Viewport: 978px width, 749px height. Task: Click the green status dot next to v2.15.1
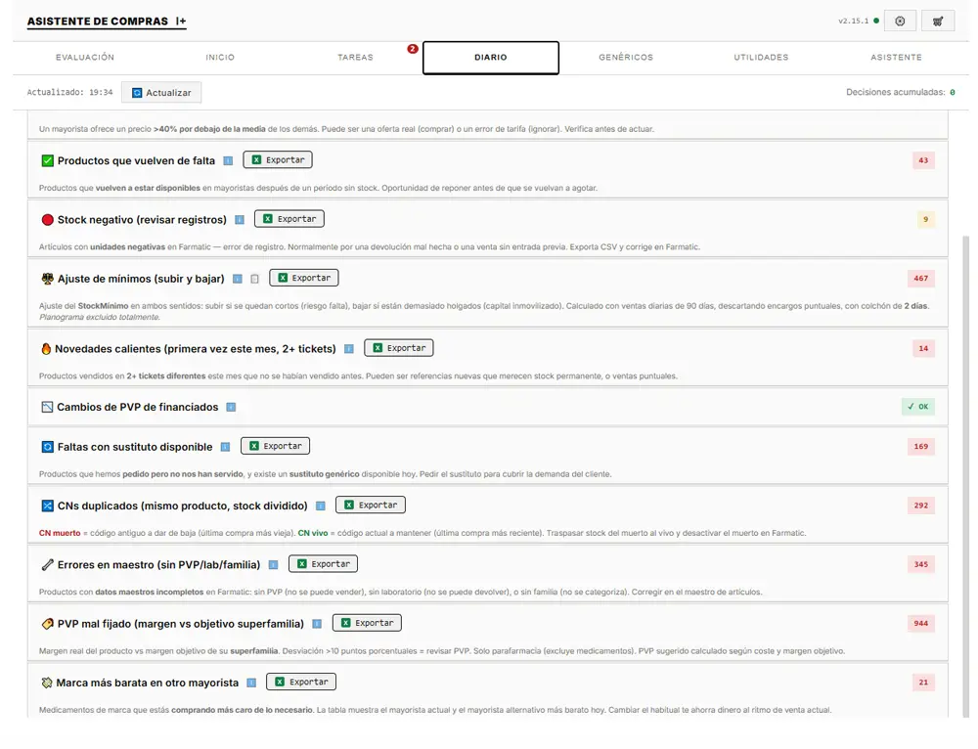[876, 21]
